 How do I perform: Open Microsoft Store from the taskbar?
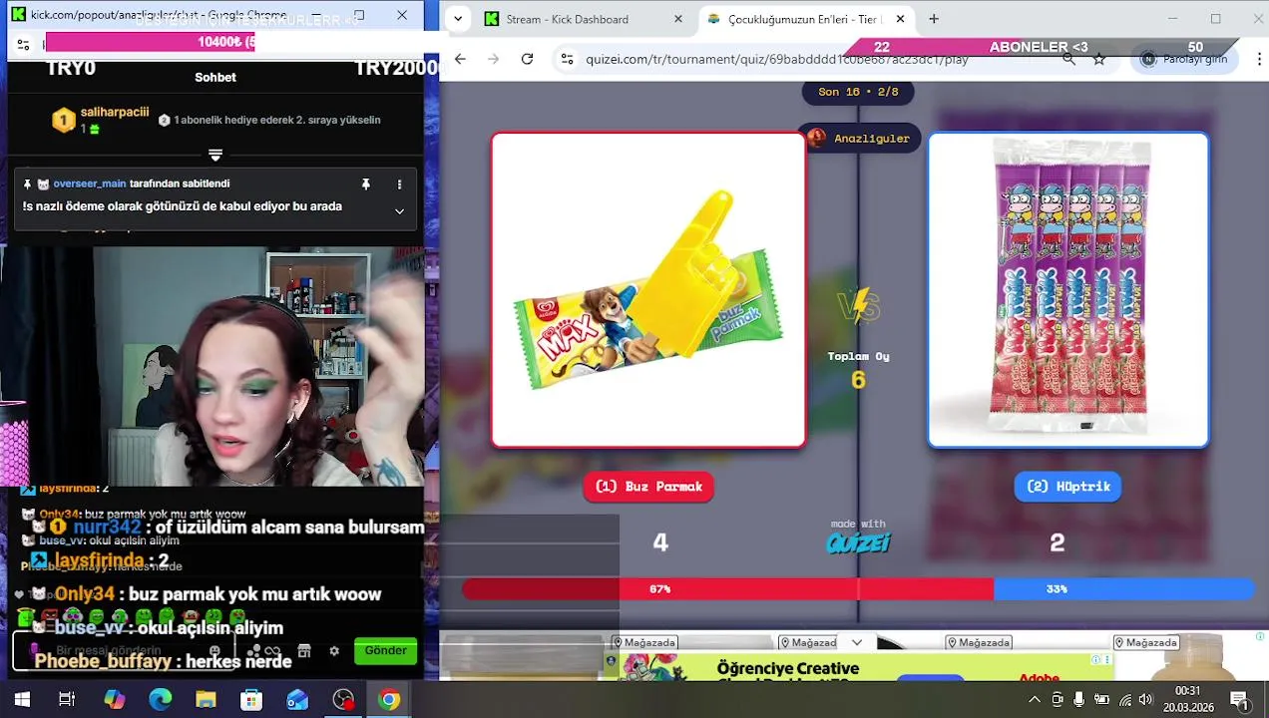coord(251,700)
